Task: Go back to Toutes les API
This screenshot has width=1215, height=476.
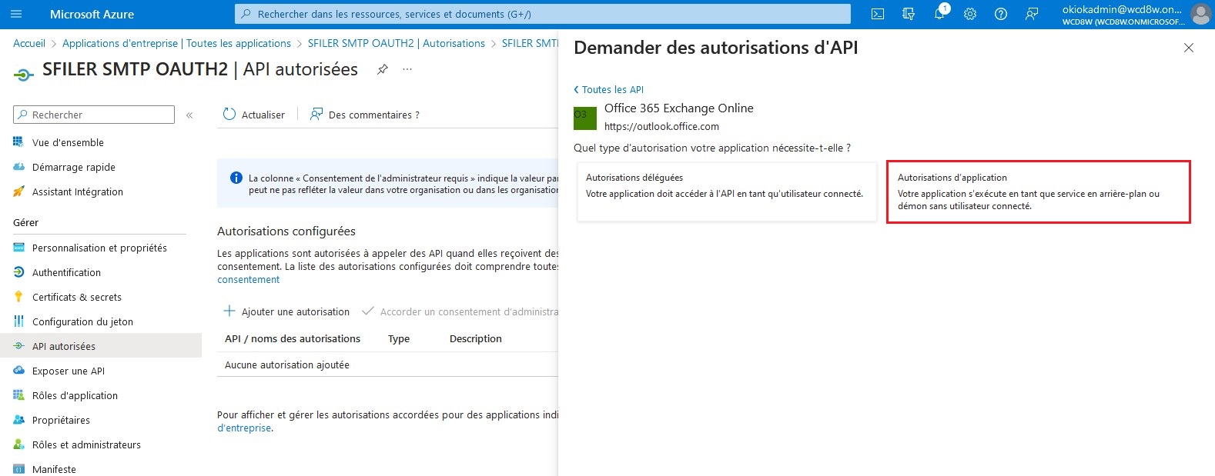Action: coord(609,89)
